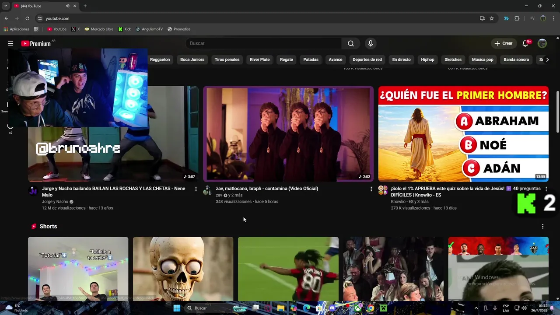Click the page vertical scrollbar

point(557,112)
